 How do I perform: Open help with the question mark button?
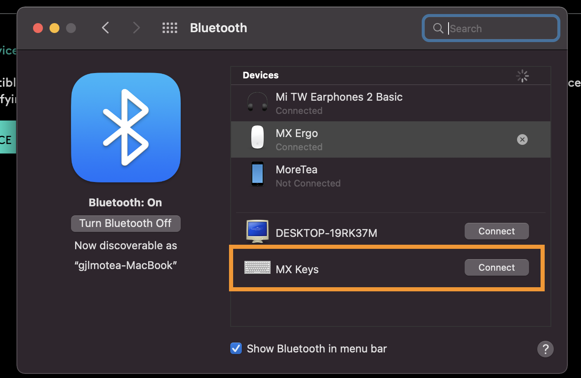[x=545, y=349]
